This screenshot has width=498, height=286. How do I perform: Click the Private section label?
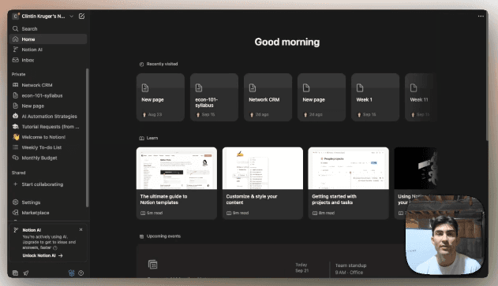[x=18, y=74]
